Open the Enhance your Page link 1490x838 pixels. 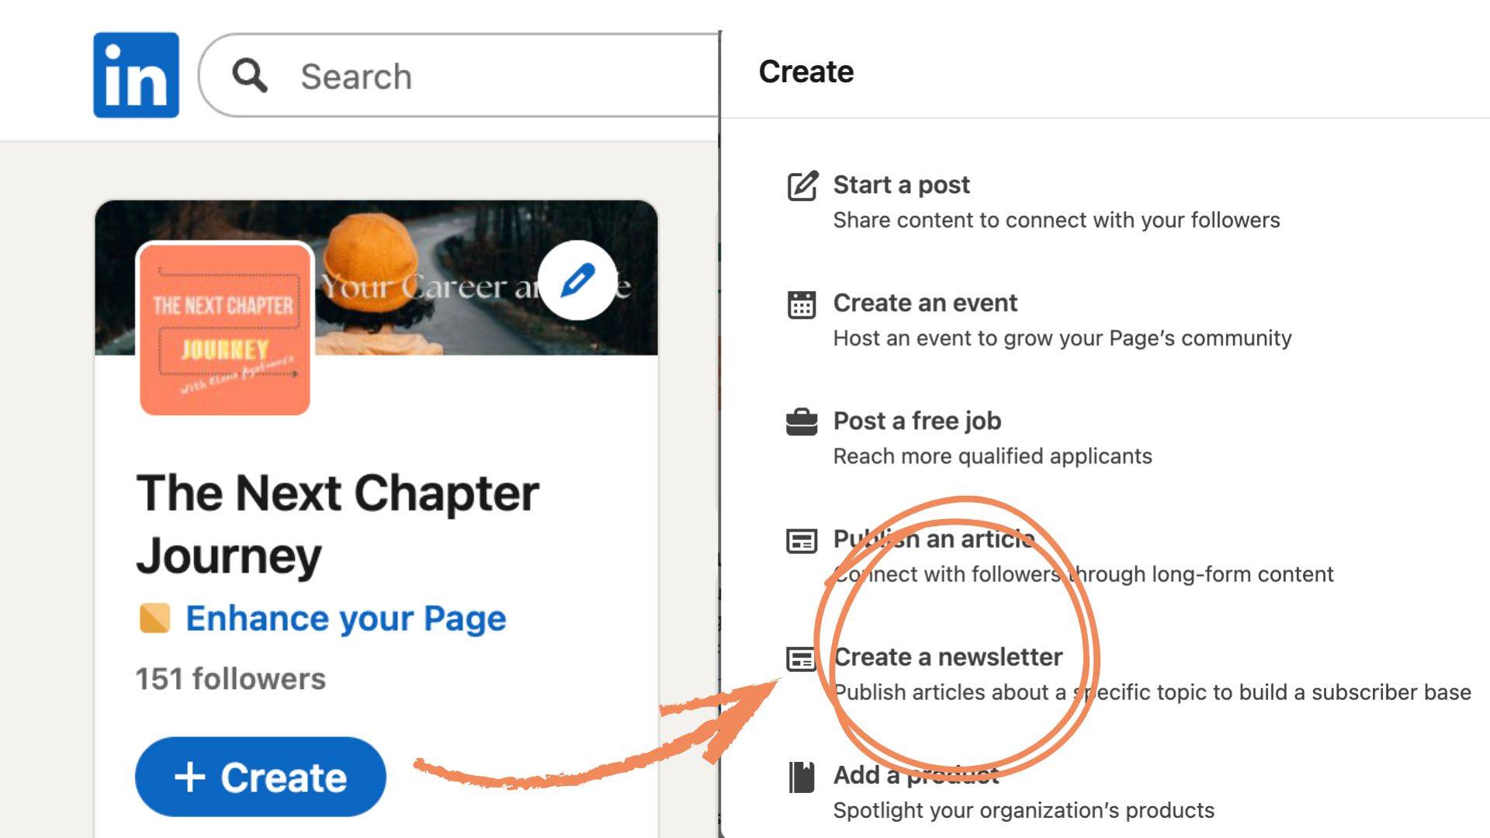345,618
